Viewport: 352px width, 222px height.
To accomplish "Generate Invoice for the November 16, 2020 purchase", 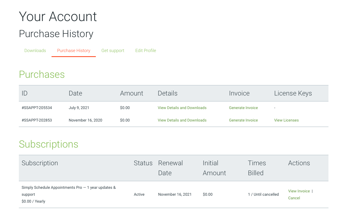I will point(243,120).
